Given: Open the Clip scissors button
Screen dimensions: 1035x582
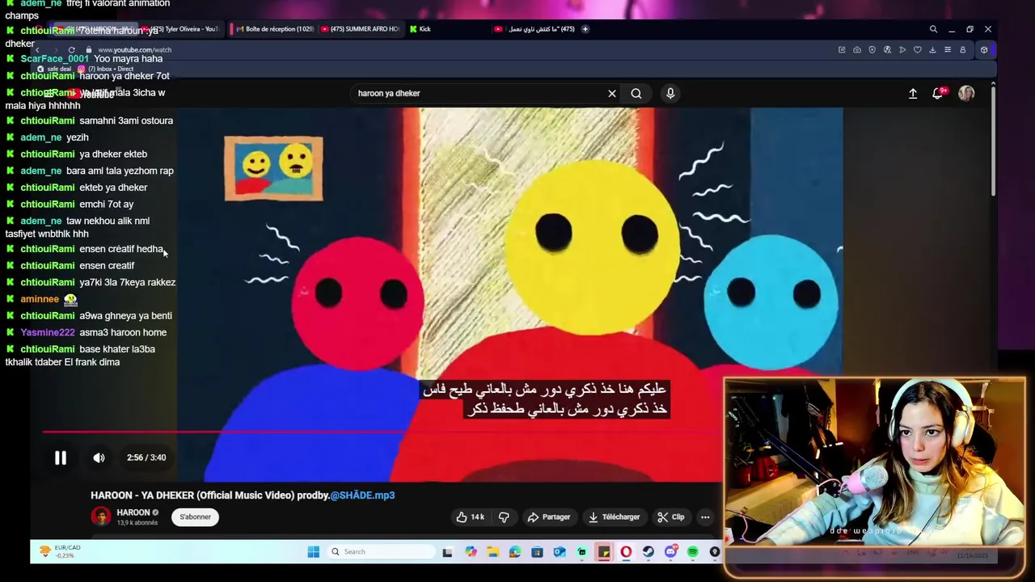Looking at the screenshot, I should click(671, 517).
